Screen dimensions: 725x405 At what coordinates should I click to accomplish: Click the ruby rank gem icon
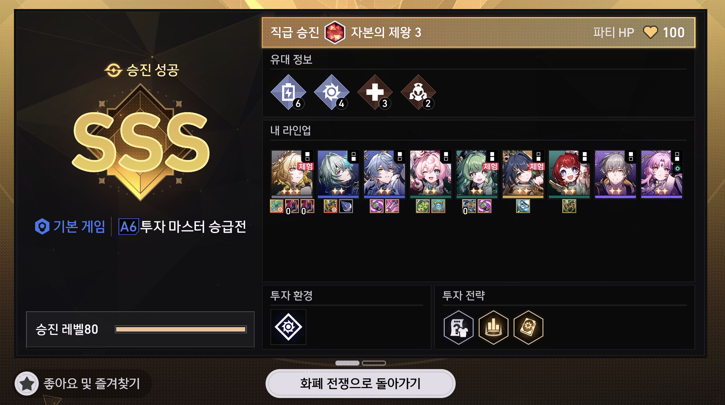pos(335,32)
